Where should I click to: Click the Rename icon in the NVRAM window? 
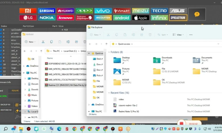68,42
